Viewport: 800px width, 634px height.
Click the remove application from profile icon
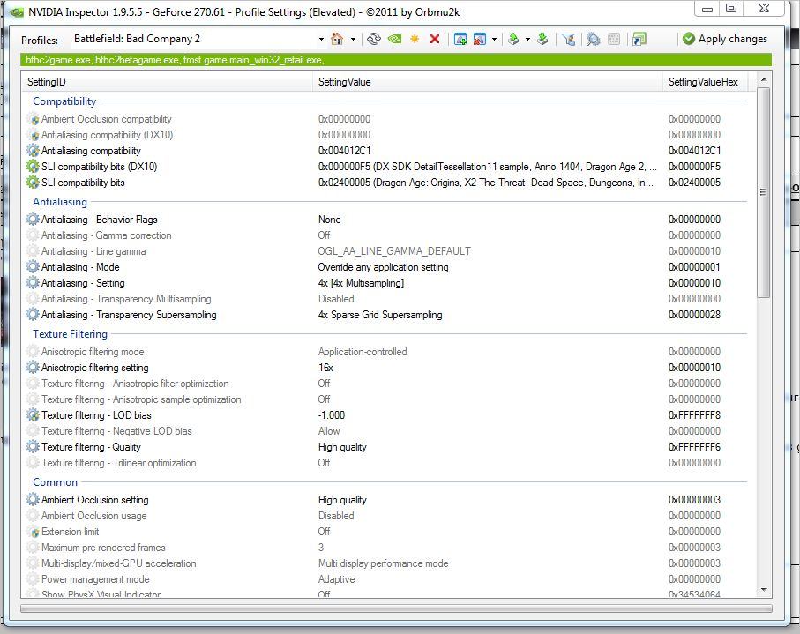coord(480,39)
